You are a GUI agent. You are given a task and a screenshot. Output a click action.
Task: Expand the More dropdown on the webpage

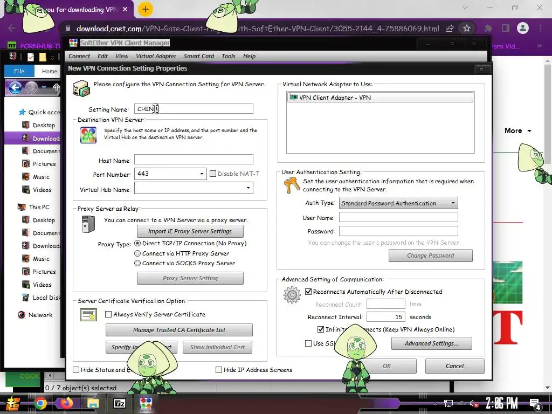pos(518,130)
